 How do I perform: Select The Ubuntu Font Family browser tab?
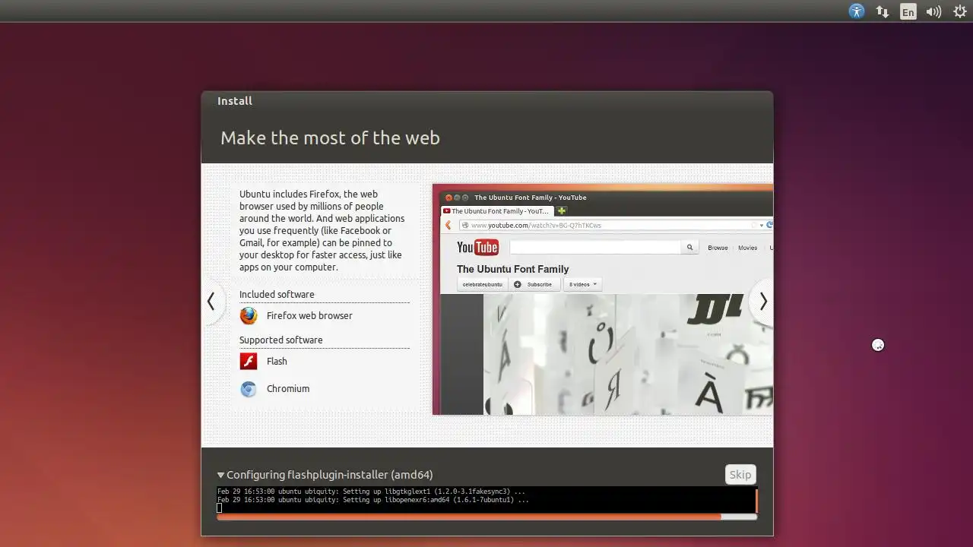pyautogui.click(x=498, y=210)
